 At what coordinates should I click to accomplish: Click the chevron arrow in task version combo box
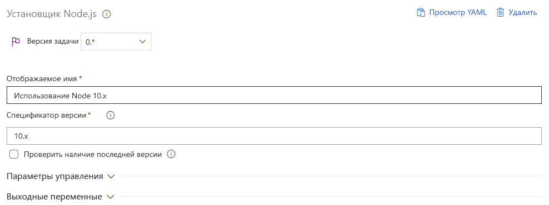pos(142,41)
